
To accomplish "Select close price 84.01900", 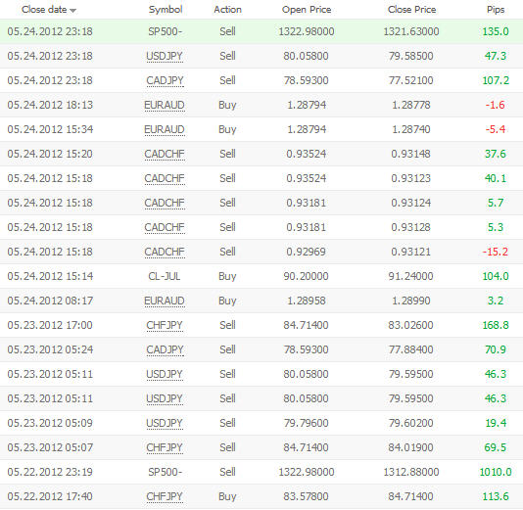I will coord(411,447).
